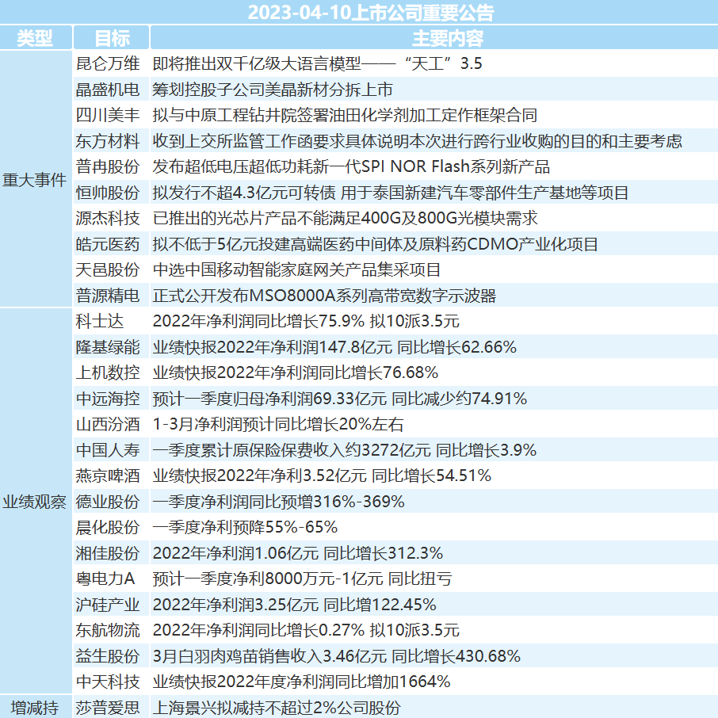718x718 pixels.
Task: Click the company name 源杰科技
Action: 108,218
